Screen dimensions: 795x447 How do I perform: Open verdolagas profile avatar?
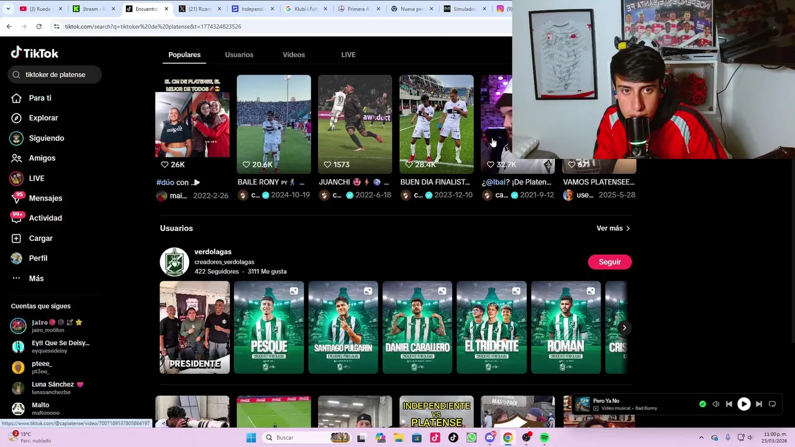tap(175, 262)
